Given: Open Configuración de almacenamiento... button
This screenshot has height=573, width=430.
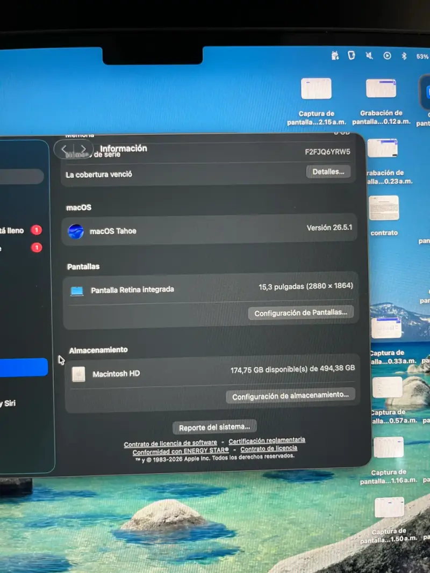Looking at the screenshot, I should pyautogui.click(x=290, y=396).
